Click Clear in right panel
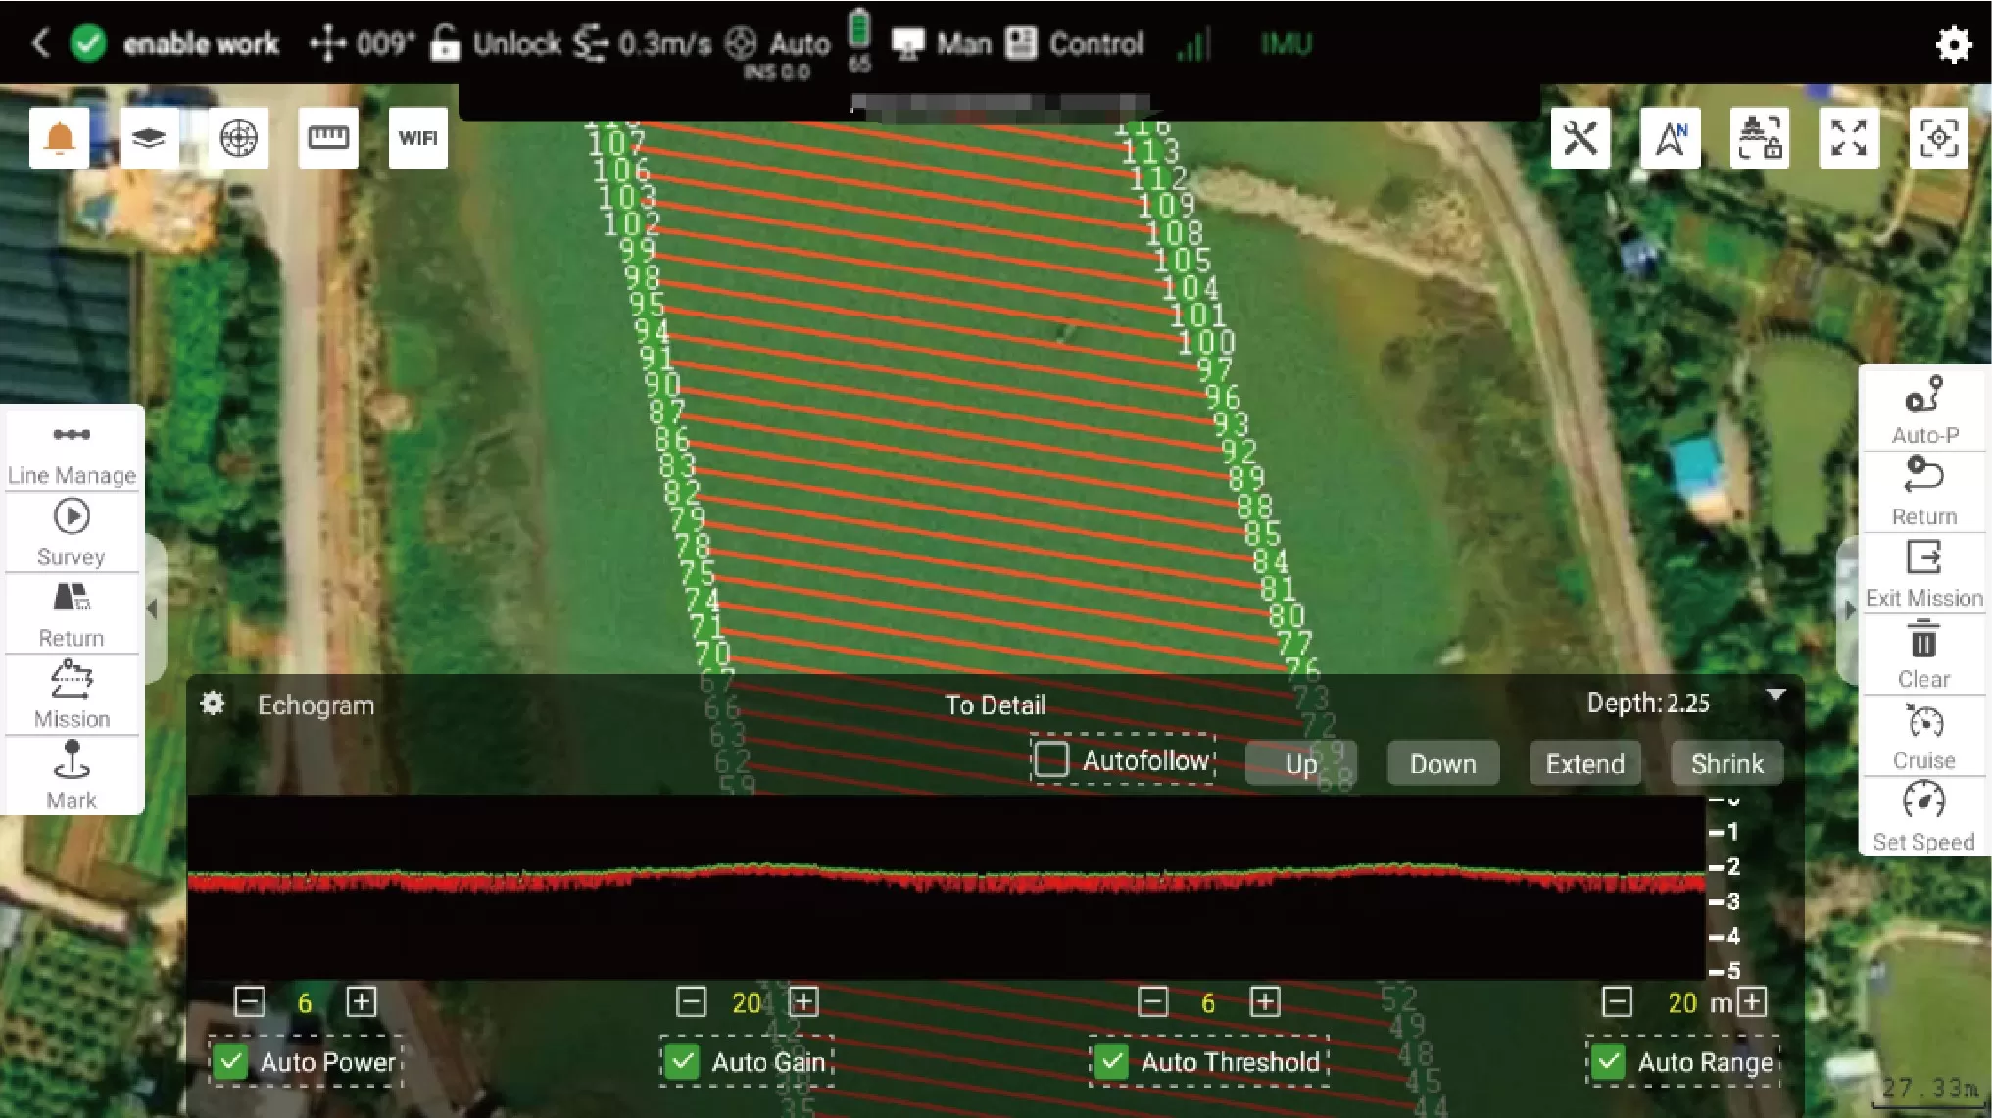The width and height of the screenshot is (1992, 1118). click(1924, 655)
